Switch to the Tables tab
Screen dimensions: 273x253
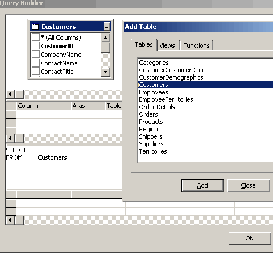pos(144,44)
